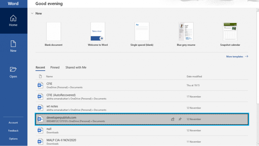Viewport: 259px width, 146px height.
Task: Click the Word file icon beside wt notes
Action: coord(40,108)
